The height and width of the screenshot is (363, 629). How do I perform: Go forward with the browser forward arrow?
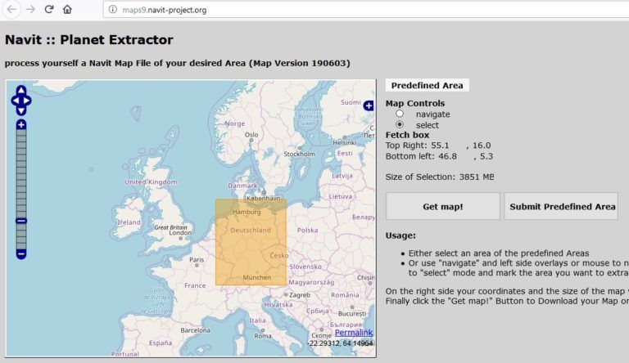coord(30,9)
